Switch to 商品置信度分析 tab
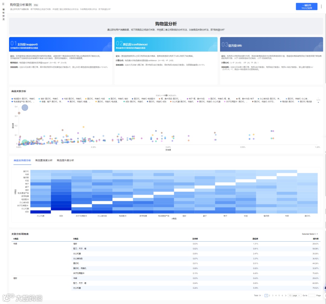326x304 pixels. tap(44, 160)
